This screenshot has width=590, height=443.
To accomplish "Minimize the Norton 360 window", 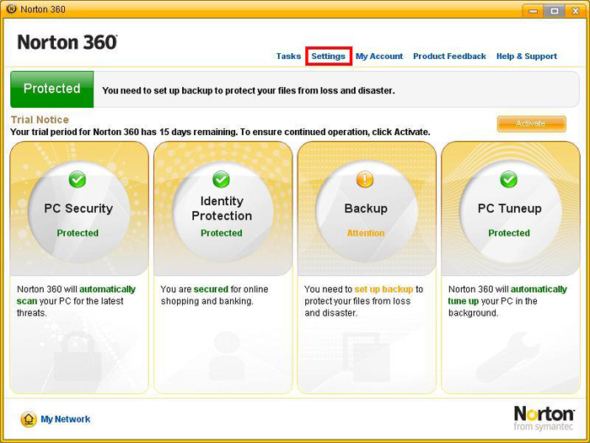I will [533, 11].
